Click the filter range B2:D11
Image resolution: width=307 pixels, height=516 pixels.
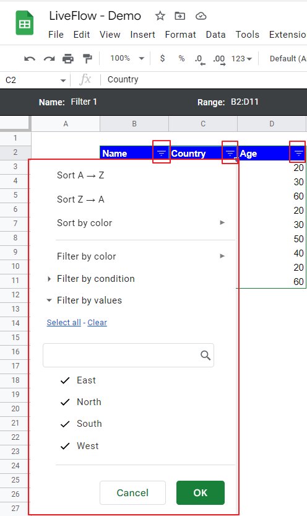(244, 102)
